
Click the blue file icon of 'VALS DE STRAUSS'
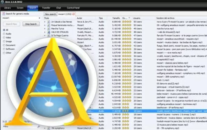click(49, 32)
